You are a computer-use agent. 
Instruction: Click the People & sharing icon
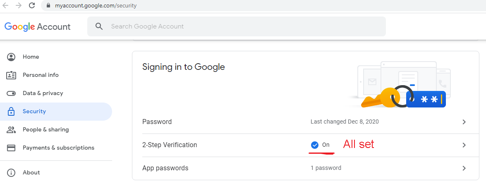tap(11, 130)
